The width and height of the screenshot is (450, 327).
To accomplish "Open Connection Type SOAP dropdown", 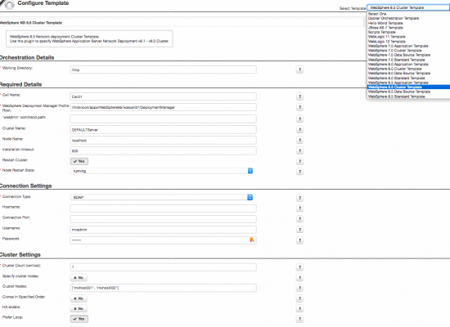I will [161, 197].
